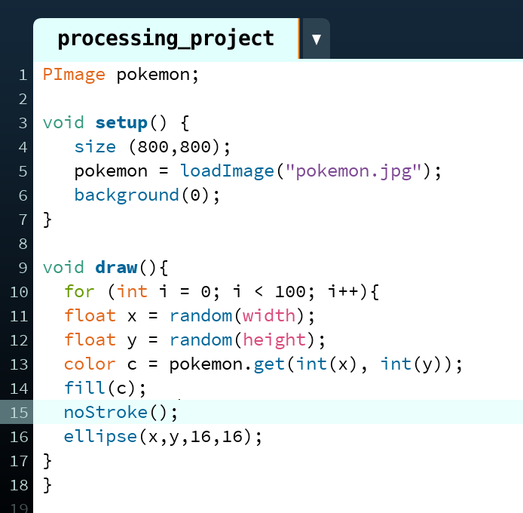
Task: Click line number 5 in gutter
Action: tap(23, 171)
